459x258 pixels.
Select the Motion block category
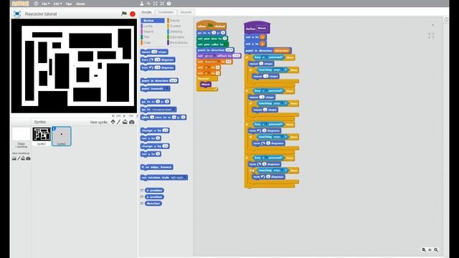[x=153, y=21]
